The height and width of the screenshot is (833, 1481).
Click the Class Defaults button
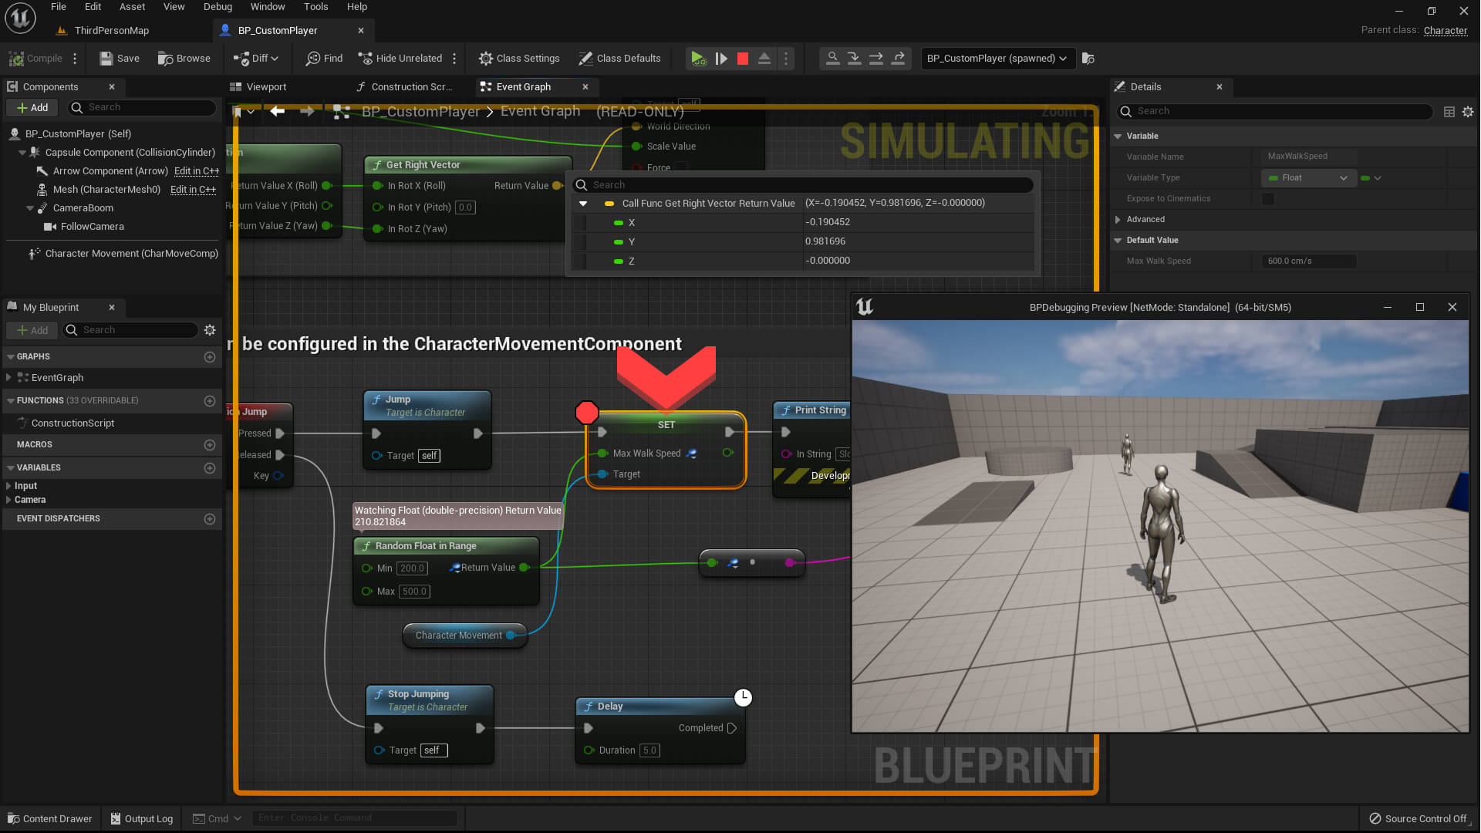pos(619,59)
